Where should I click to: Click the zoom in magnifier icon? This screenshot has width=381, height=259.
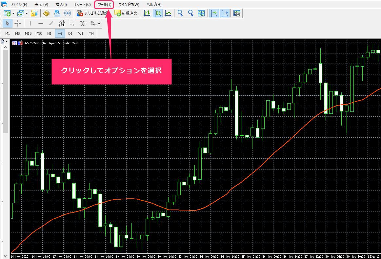pos(180,13)
